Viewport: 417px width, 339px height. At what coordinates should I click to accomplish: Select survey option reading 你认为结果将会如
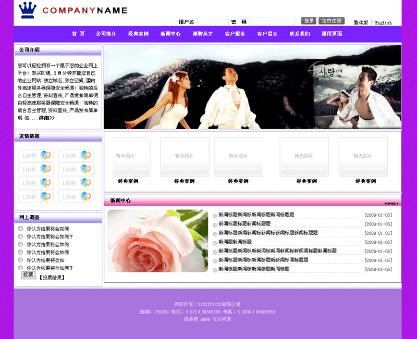tap(21, 260)
